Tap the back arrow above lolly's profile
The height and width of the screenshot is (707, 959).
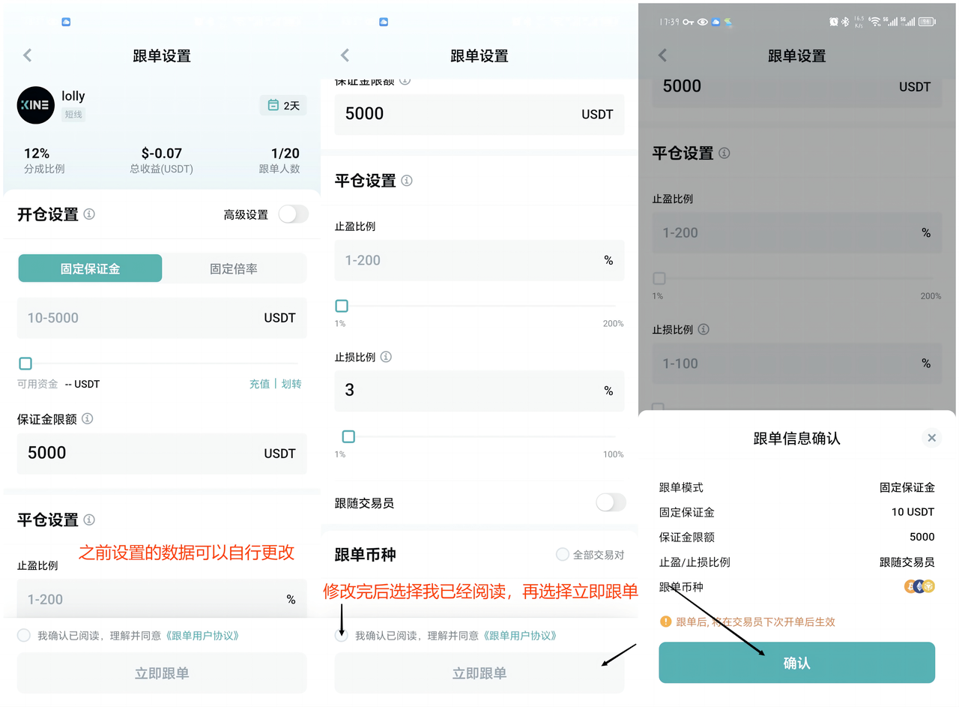tap(28, 55)
